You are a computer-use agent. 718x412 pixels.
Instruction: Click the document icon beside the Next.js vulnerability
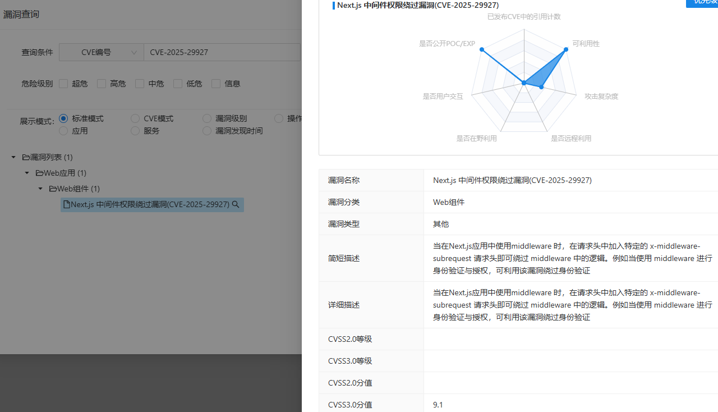66,204
